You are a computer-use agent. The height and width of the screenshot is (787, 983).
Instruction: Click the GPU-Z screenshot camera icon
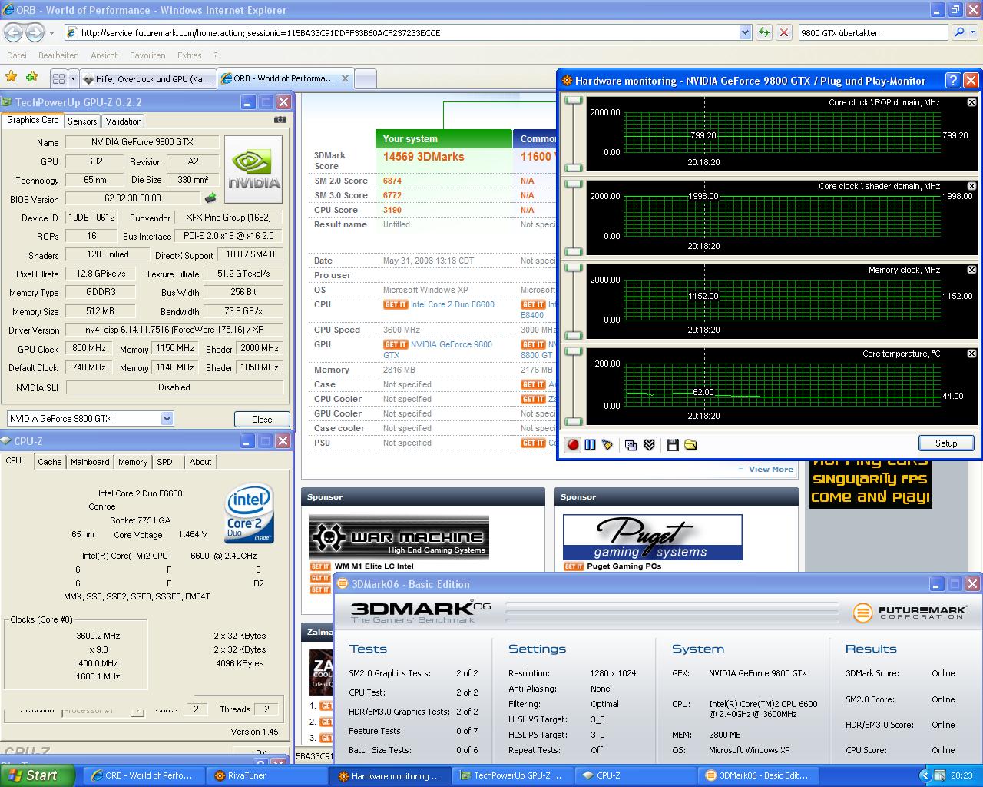[280, 120]
